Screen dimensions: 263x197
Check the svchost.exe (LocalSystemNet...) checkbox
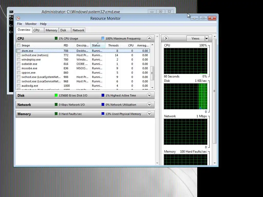(x=18, y=77)
